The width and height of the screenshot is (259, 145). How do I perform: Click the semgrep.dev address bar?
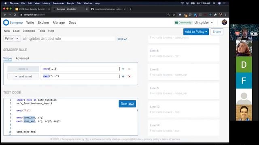click(x=93, y=14)
